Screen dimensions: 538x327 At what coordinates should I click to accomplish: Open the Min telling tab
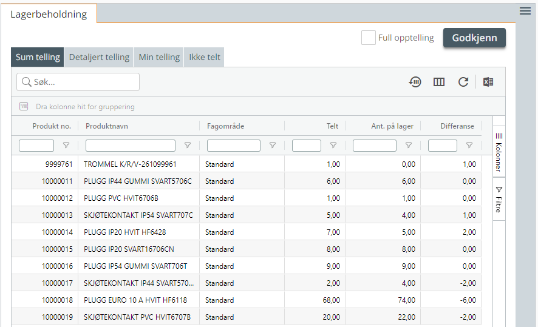tap(159, 57)
